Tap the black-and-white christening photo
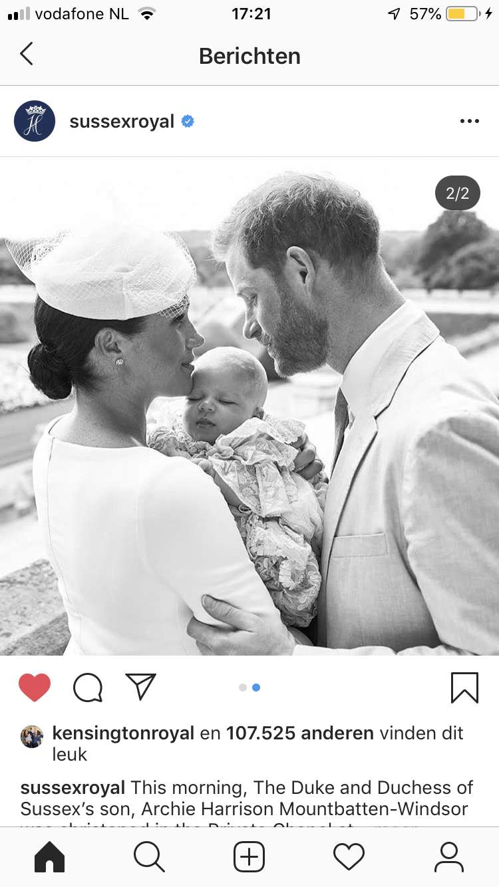 click(249, 406)
